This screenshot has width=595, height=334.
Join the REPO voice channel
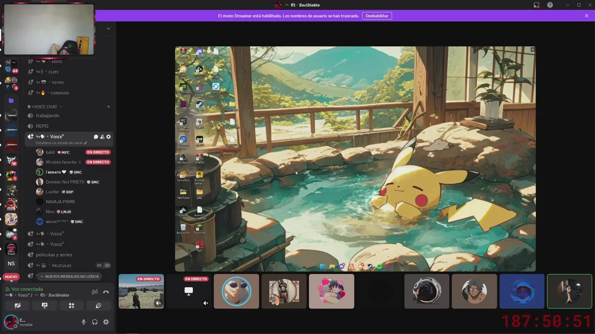(x=70, y=126)
